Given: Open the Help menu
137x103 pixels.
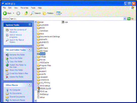Looking at the screenshot, I should coord(40,8).
